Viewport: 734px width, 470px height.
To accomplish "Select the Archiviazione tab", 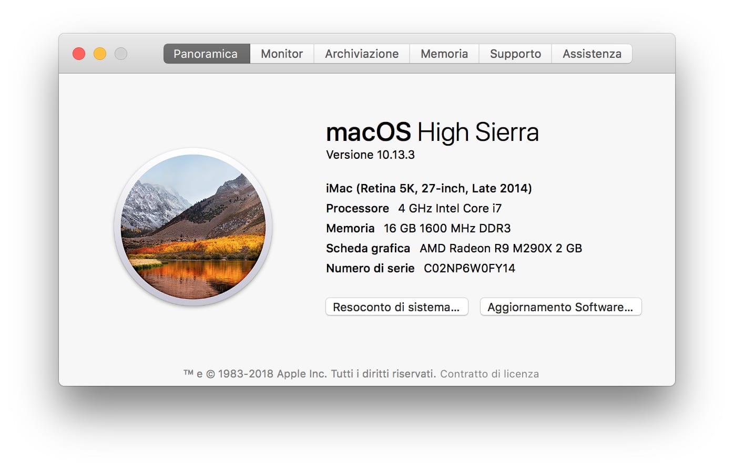I will pos(362,54).
